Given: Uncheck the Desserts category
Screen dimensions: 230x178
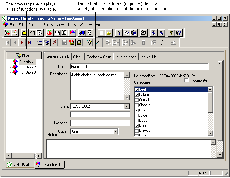Looking at the screenshot, I should point(137,110).
